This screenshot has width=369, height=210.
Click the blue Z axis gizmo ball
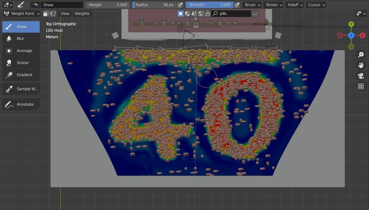pyautogui.click(x=351, y=35)
